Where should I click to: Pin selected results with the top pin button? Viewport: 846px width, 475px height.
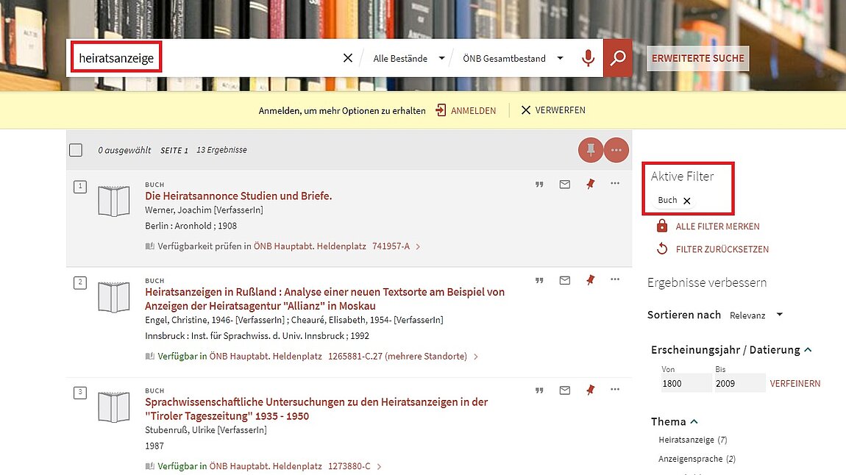(591, 150)
